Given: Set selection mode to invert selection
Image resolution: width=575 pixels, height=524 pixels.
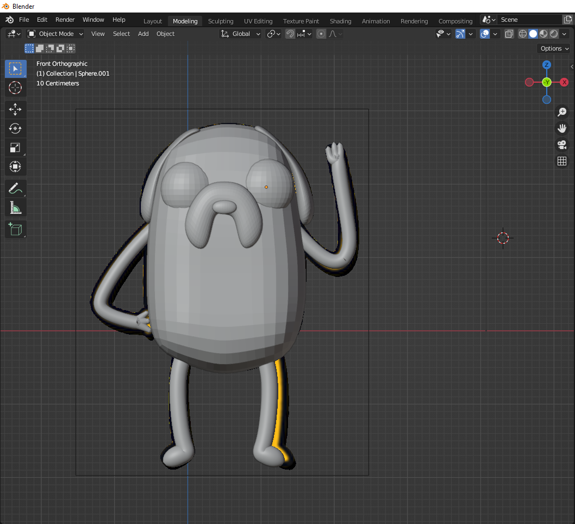Looking at the screenshot, I should (x=60, y=48).
